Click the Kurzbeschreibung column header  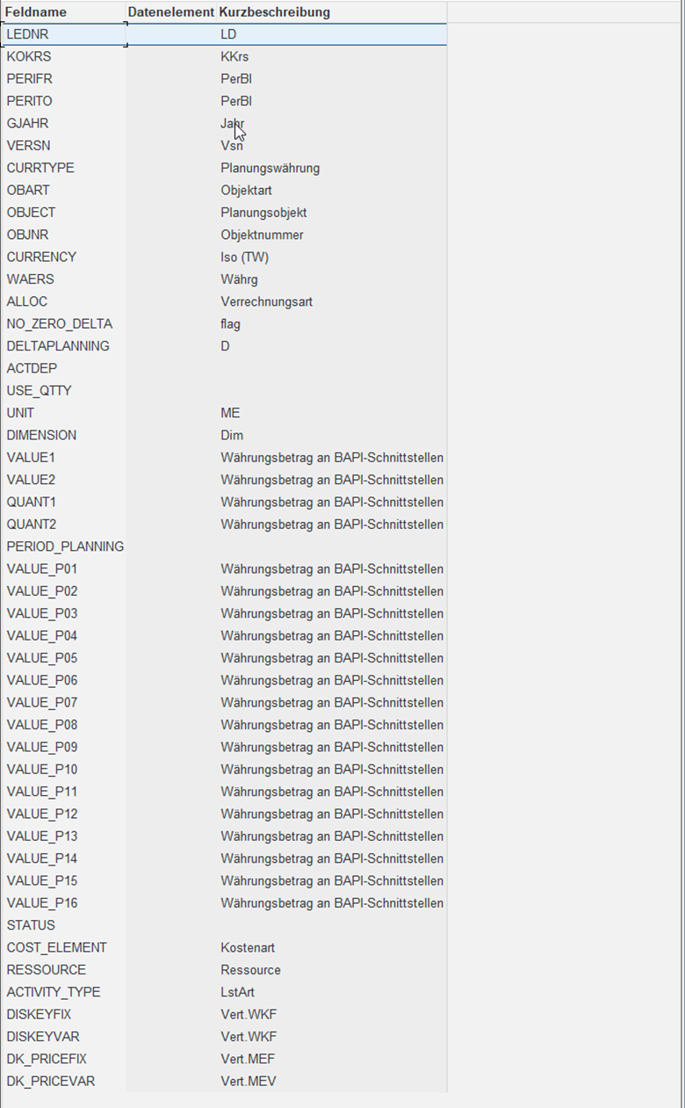(275, 12)
